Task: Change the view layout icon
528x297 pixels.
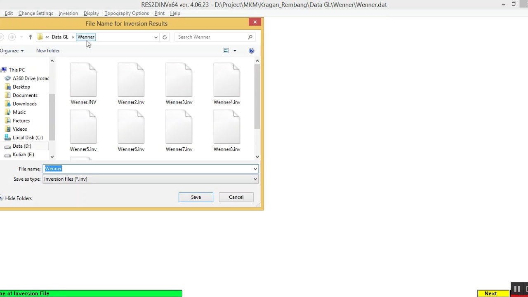Action: [226, 51]
